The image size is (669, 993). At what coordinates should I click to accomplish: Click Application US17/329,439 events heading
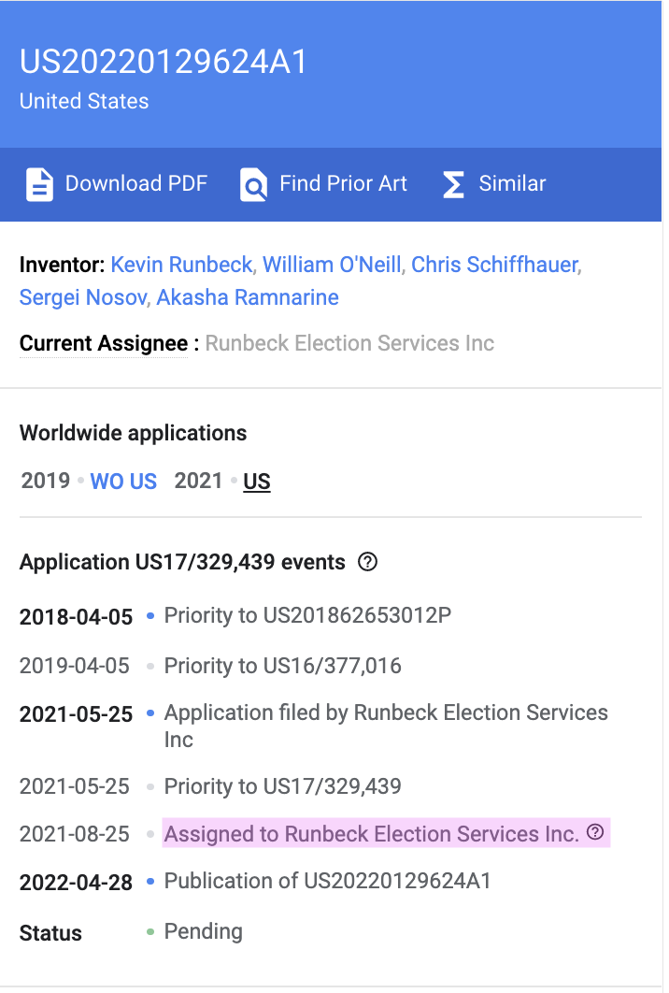[182, 562]
